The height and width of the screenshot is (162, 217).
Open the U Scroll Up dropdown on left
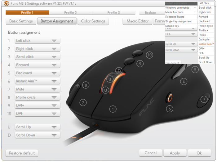click(x=38, y=127)
